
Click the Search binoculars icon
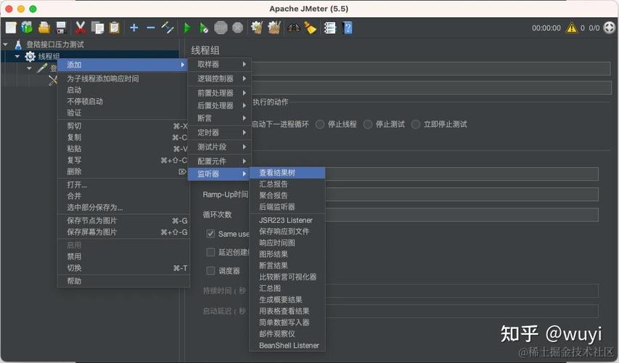click(x=293, y=28)
